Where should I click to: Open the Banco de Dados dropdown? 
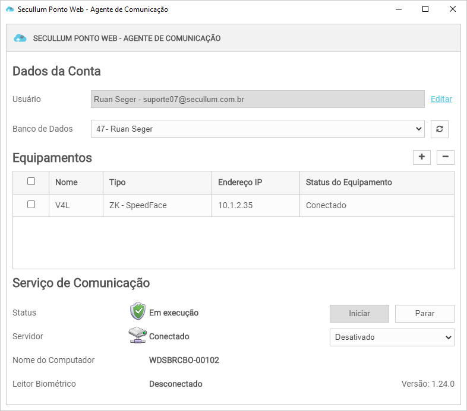pyautogui.click(x=258, y=129)
